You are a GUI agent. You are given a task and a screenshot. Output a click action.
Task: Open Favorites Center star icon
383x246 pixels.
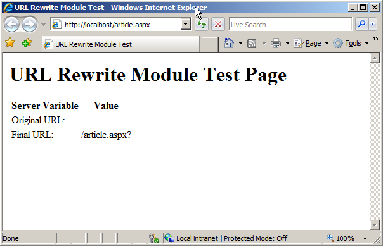click(x=10, y=42)
